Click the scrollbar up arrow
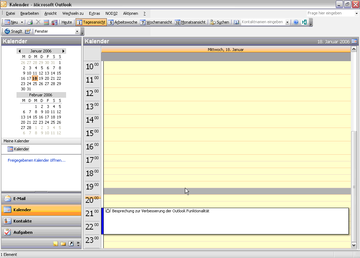The image size is (360, 258). (x=354, y=49)
